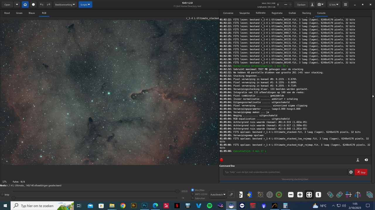Select the Rood channel tab
Viewport: 375px width, 210px height.
6,13
